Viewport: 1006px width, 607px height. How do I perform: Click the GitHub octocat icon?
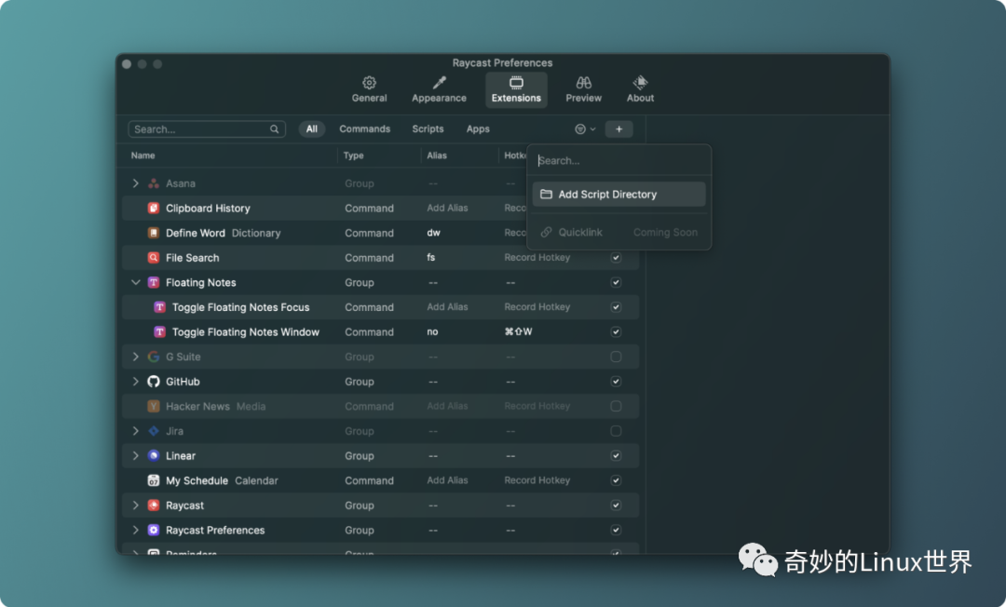click(x=154, y=382)
